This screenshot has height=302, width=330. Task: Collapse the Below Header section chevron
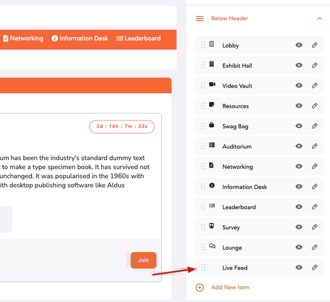320,19
